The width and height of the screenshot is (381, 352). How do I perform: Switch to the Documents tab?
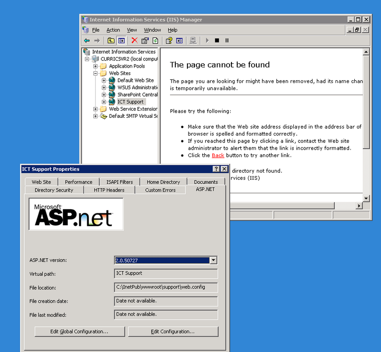click(x=206, y=182)
